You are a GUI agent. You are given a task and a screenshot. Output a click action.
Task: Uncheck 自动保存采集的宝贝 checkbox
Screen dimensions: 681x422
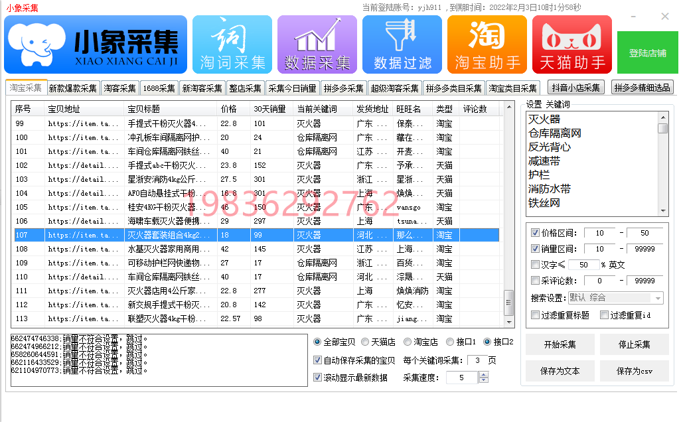click(317, 360)
